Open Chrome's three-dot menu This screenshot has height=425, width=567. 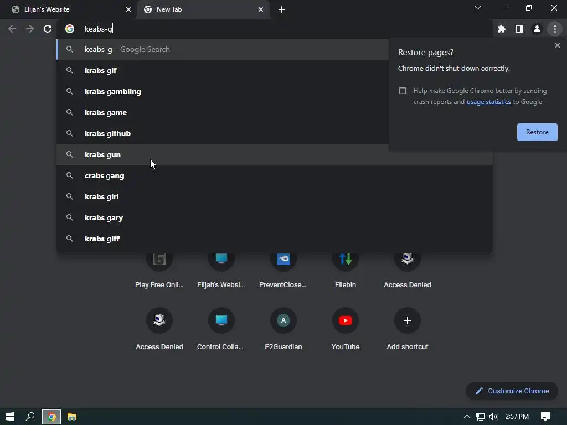(x=555, y=29)
